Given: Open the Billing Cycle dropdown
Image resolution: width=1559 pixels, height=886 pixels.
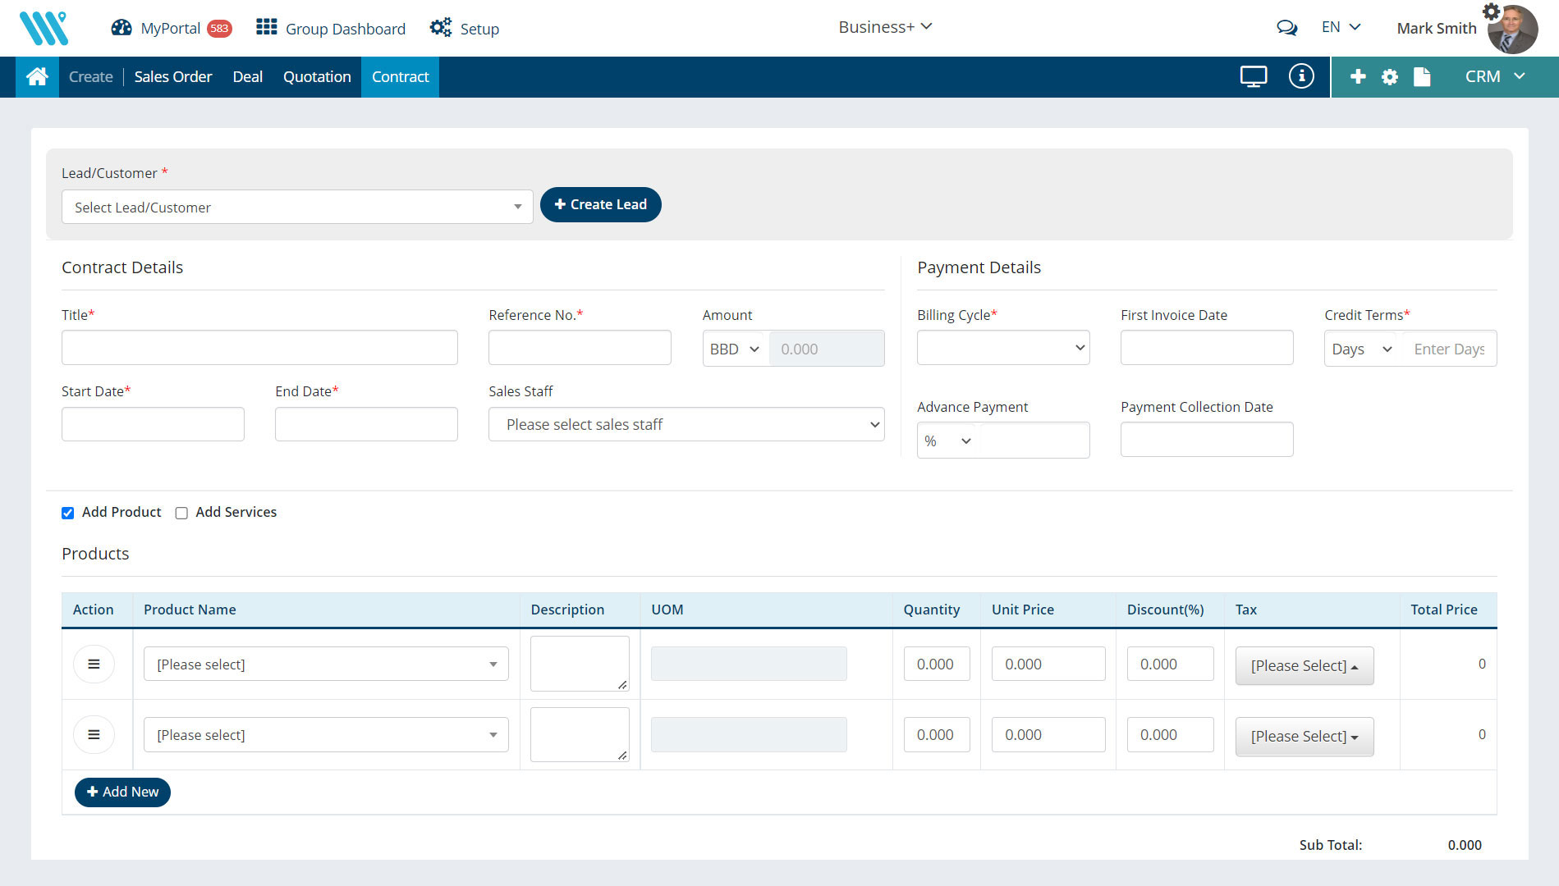Looking at the screenshot, I should 1002,348.
